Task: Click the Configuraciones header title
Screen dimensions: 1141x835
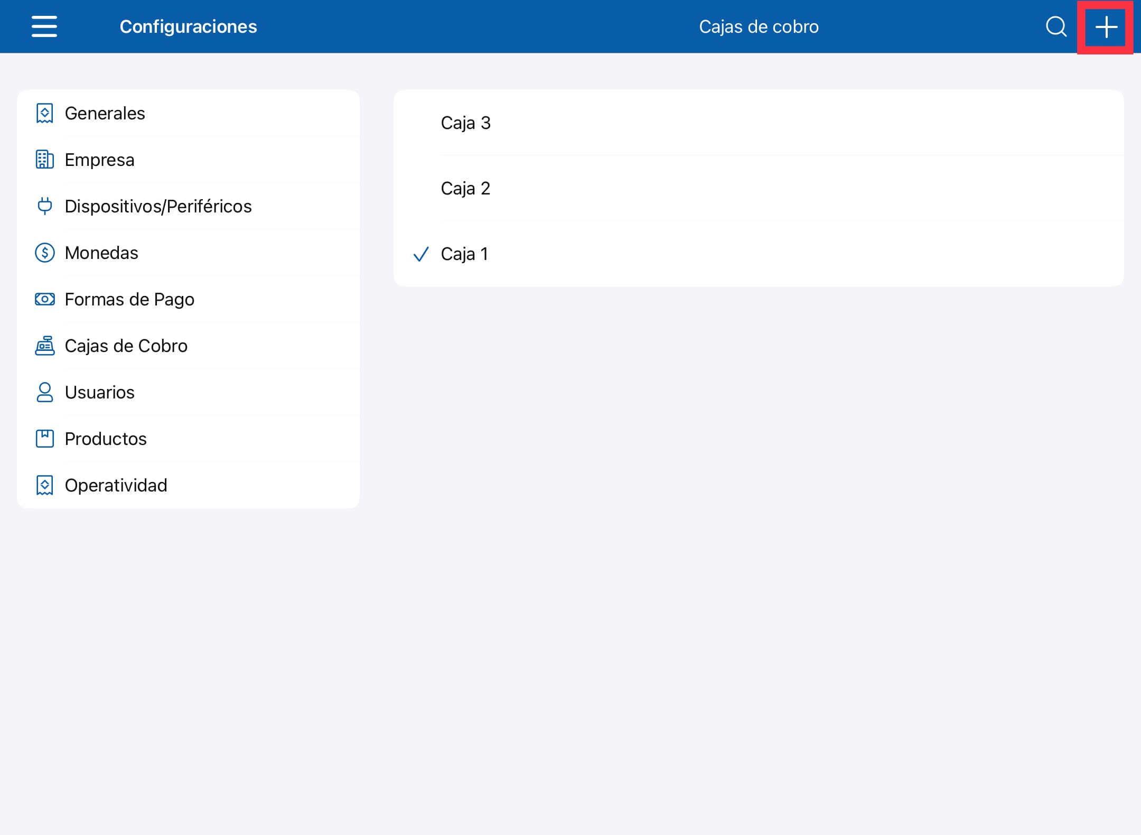Action: 188,26
